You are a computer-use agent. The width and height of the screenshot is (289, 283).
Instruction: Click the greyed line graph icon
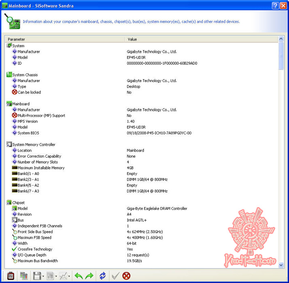tap(63, 276)
